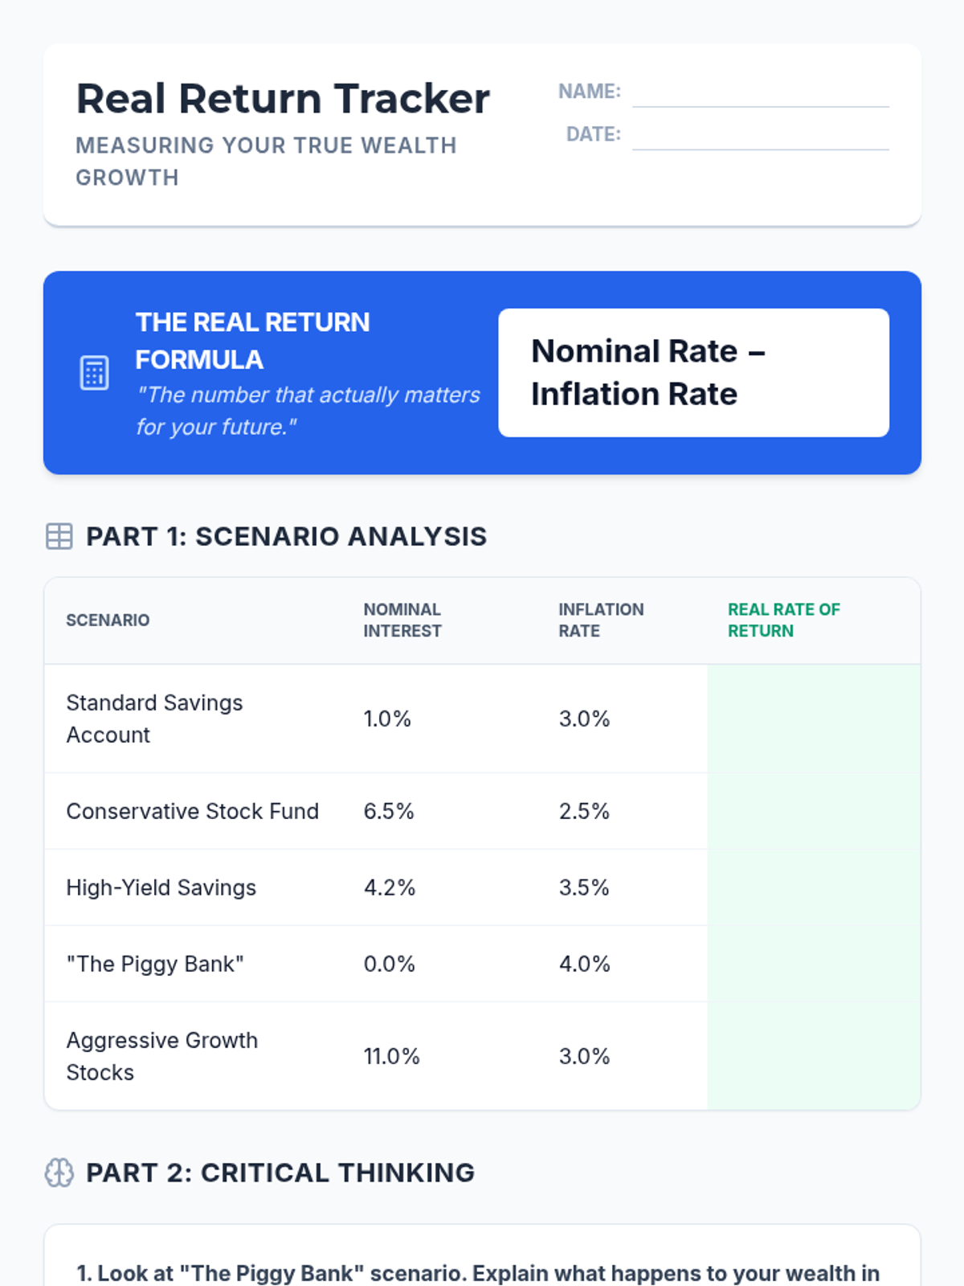
Task: Click the Part 2: Critical Thinking heading
Action: [280, 1173]
